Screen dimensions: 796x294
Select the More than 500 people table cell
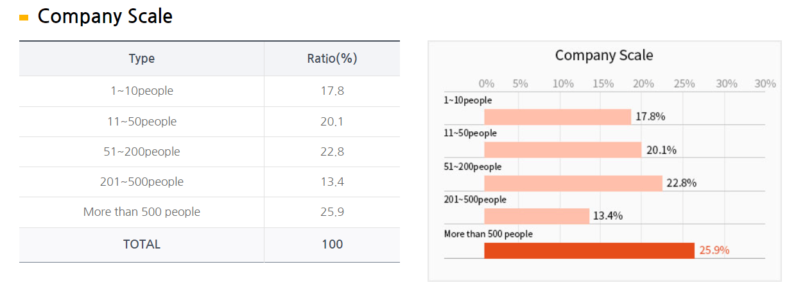click(x=141, y=212)
